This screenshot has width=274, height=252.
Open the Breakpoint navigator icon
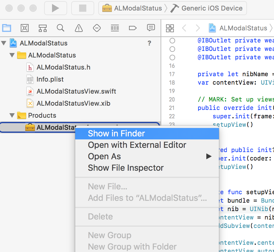(133, 28)
